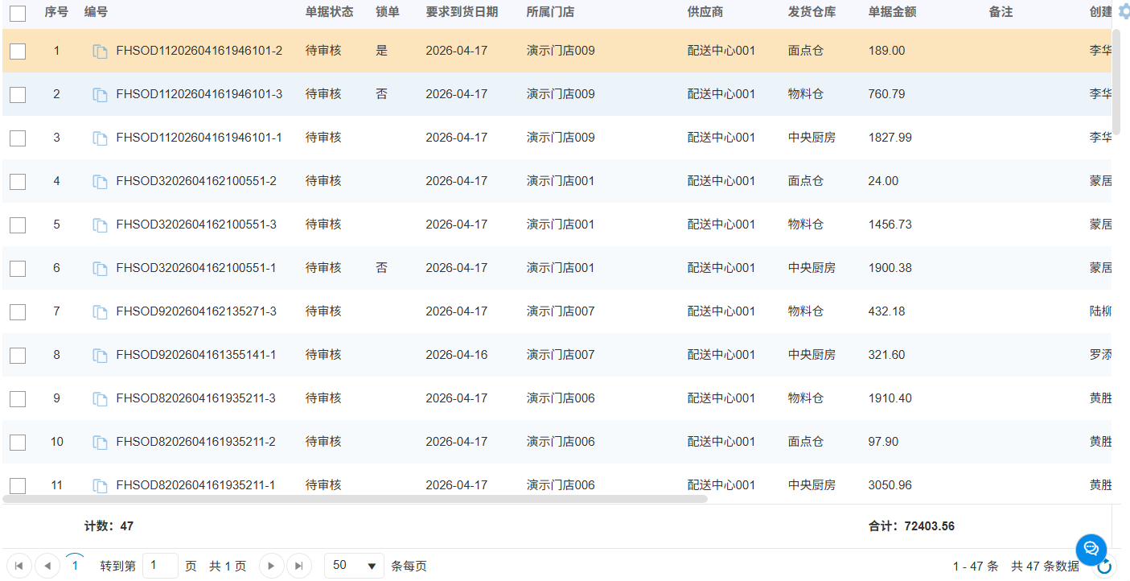The width and height of the screenshot is (1130, 581).
Task: Sort by 单据状态 column header
Action: pos(329,12)
